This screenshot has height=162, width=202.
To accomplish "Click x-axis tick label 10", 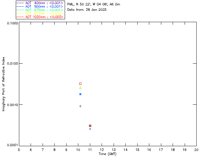I will pyautogui.click(x=78, y=150).
